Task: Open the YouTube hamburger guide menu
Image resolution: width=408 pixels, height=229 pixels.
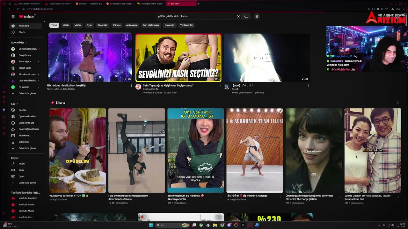Action: (13, 16)
